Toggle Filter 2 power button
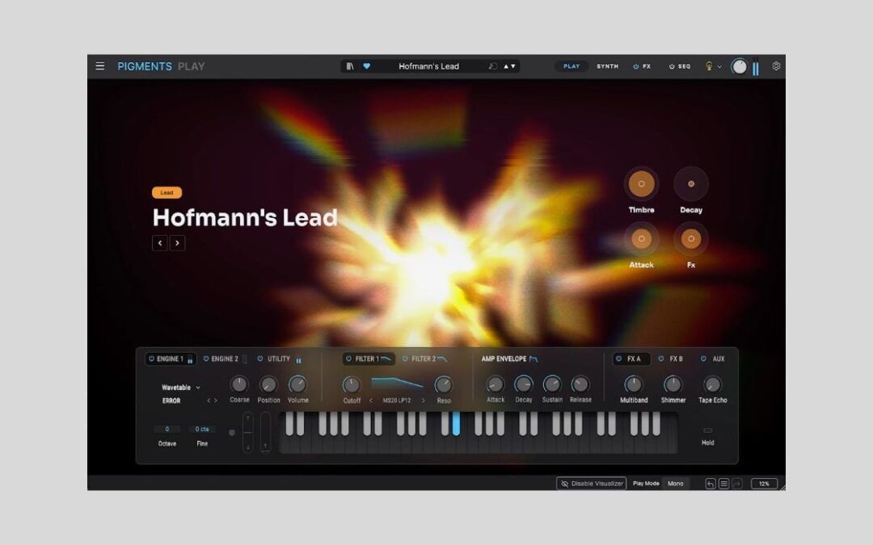This screenshot has height=545, width=873. 405,358
